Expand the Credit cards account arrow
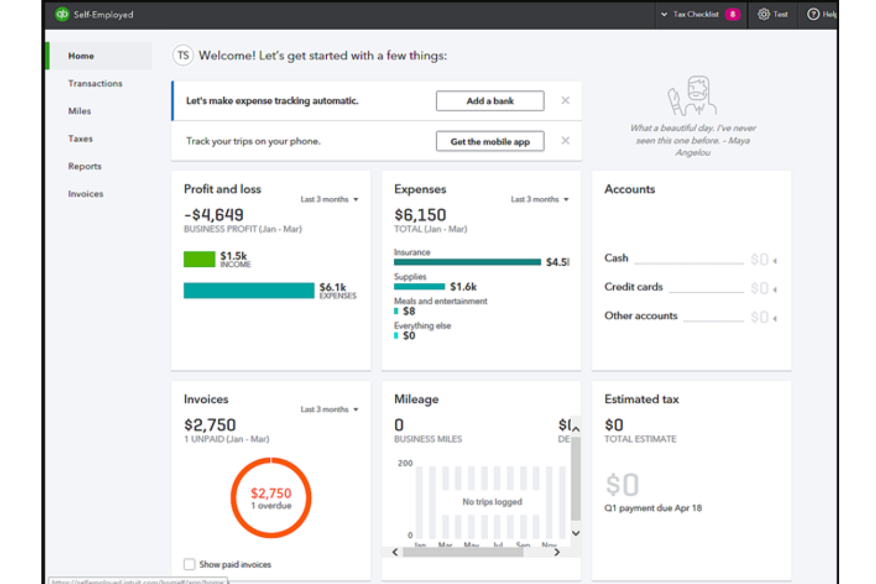The width and height of the screenshot is (876, 584). (775, 289)
